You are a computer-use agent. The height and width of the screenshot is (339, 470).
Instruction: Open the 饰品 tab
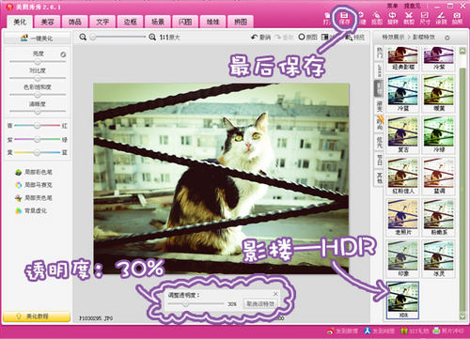tap(75, 22)
